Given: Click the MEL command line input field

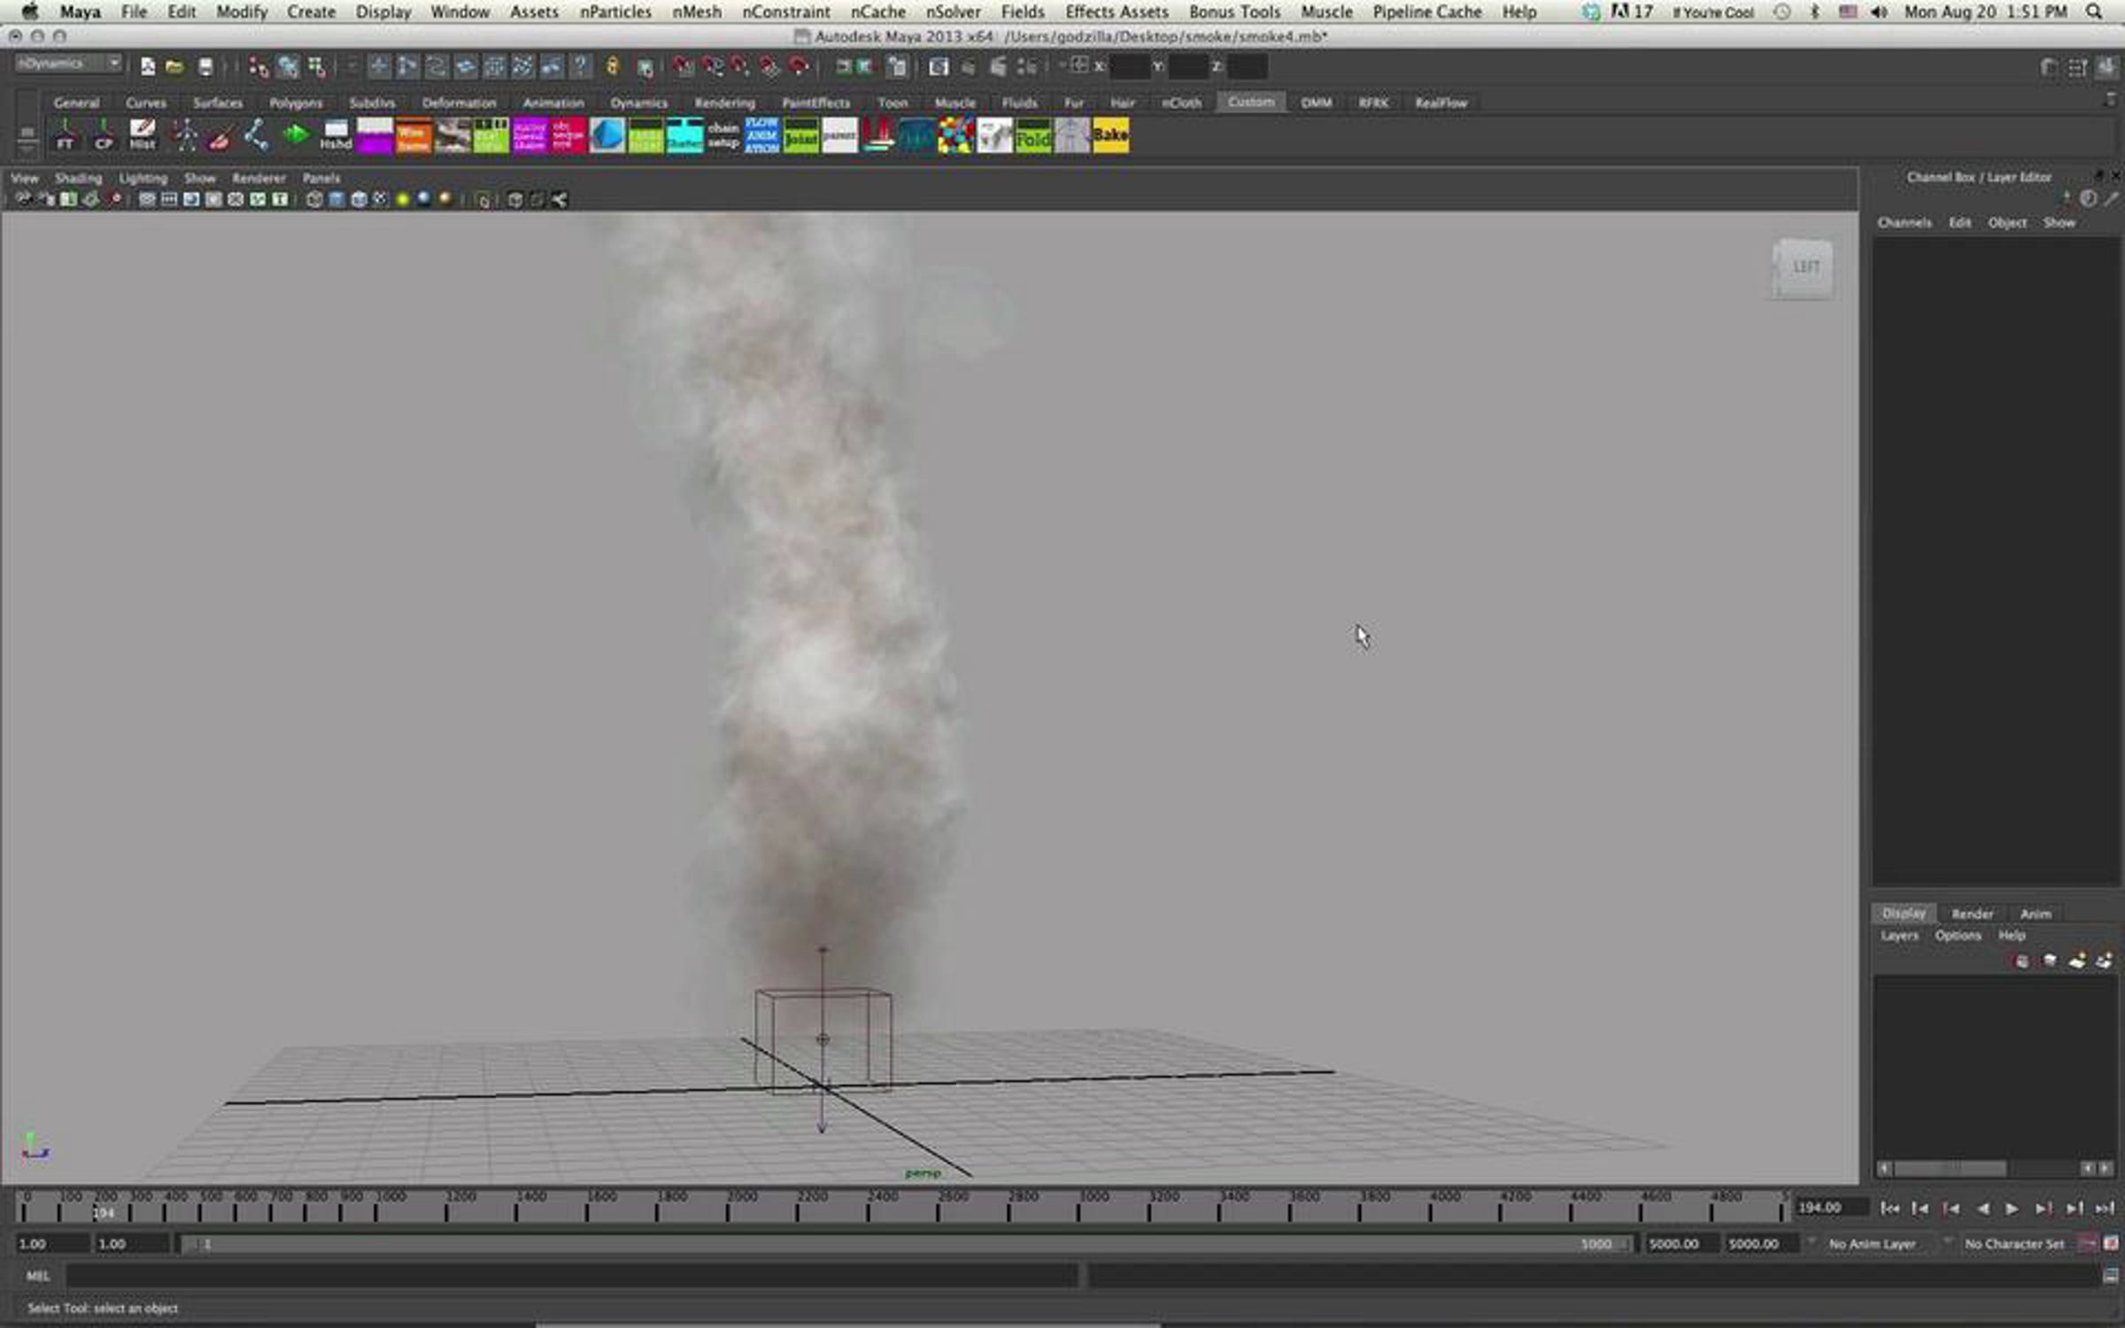Looking at the screenshot, I should click(x=572, y=1276).
